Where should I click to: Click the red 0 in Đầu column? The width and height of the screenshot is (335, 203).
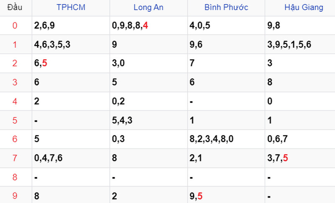15,26
